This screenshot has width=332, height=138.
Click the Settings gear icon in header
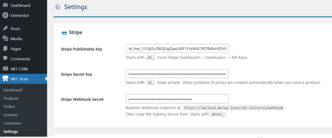click(x=58, y=7)
